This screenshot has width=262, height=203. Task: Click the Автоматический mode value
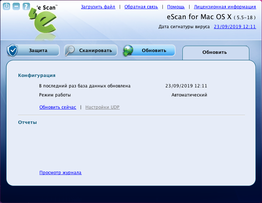[189, 95]
